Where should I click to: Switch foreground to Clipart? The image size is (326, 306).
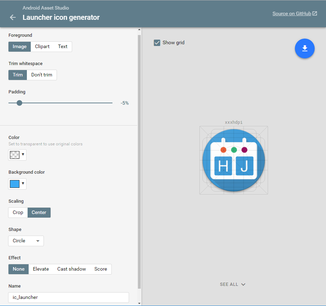[42, 46]
